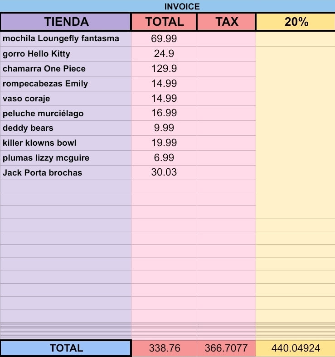Viewport: 335px width, 357px height.
Task: Select the TOTAL column header cell
Action: coord(164,22)
